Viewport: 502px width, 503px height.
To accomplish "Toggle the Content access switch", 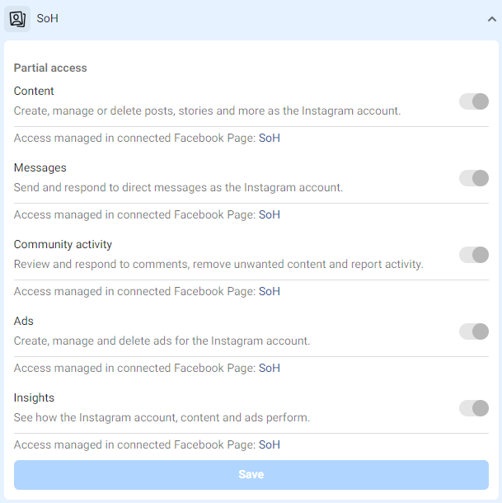I will click(474, 101).
